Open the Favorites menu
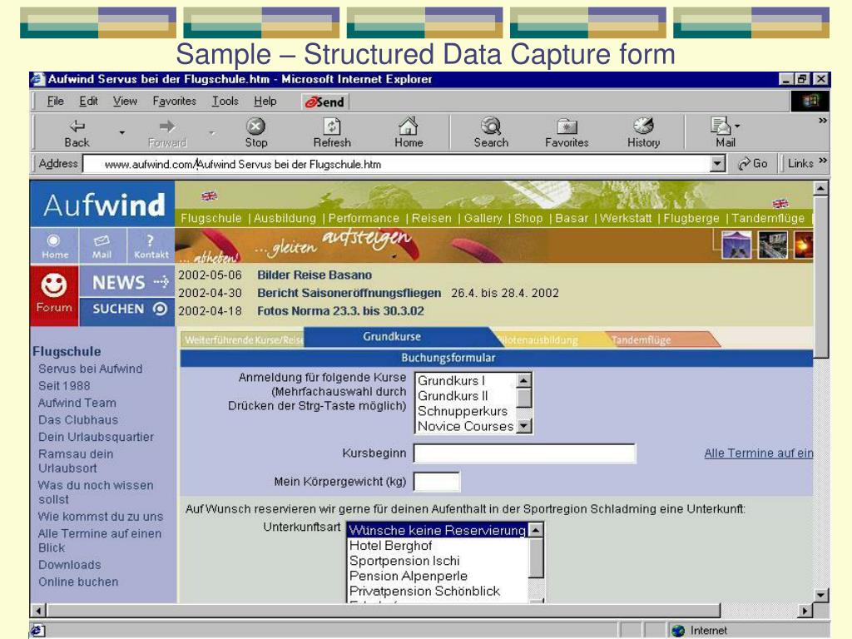 coord(175,101)
